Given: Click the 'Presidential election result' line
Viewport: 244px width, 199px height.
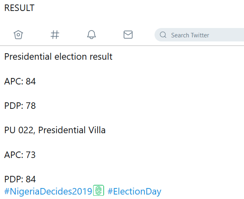Looking at the screenshot, I should (x=58, y=57).
